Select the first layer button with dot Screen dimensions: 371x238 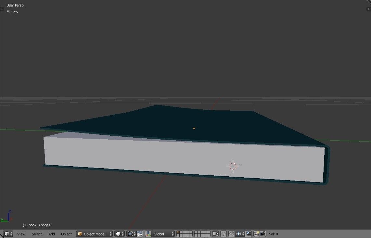click(178, 232)
